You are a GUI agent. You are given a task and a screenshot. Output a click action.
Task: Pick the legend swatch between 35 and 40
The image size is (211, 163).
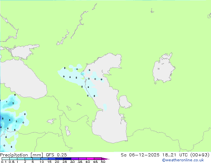pos(82,159)
